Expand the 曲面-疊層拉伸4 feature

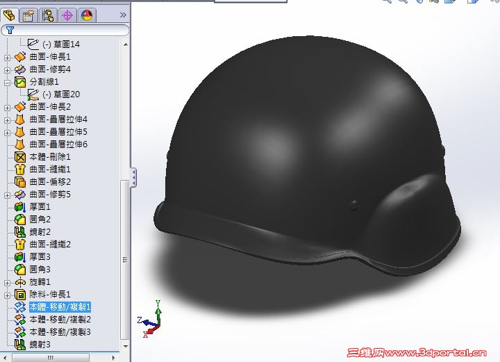coord(8,120)
